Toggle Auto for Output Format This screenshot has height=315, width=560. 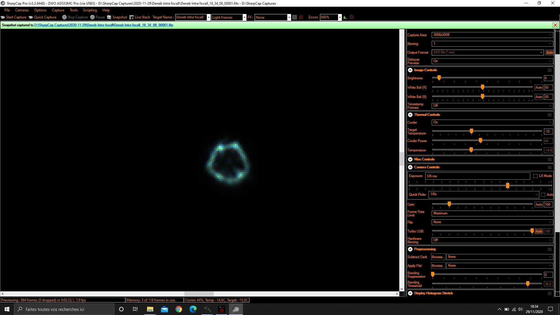549,52
